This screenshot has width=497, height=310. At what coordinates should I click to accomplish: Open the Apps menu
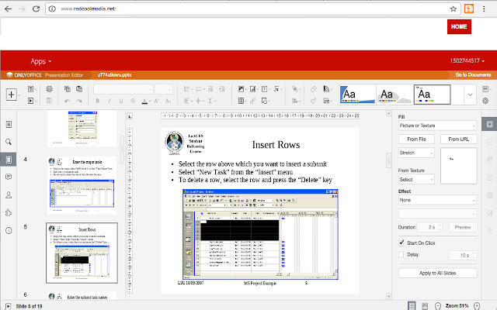41,60
